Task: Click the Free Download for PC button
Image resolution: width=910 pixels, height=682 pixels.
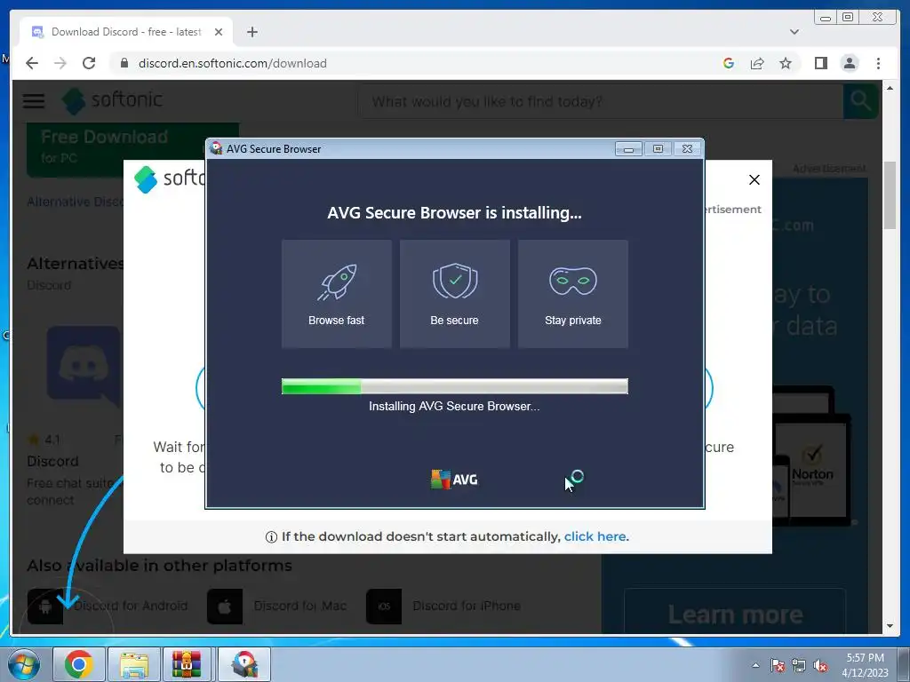Action: coord(133,148)
